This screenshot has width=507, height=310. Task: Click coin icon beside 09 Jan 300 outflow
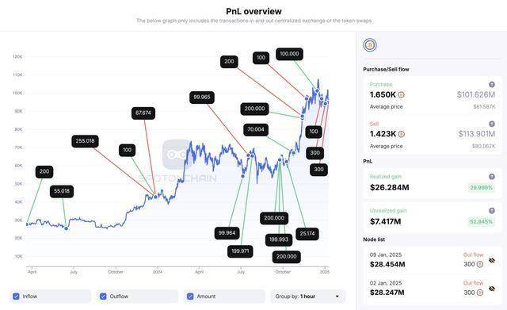[x=480, y=264]
